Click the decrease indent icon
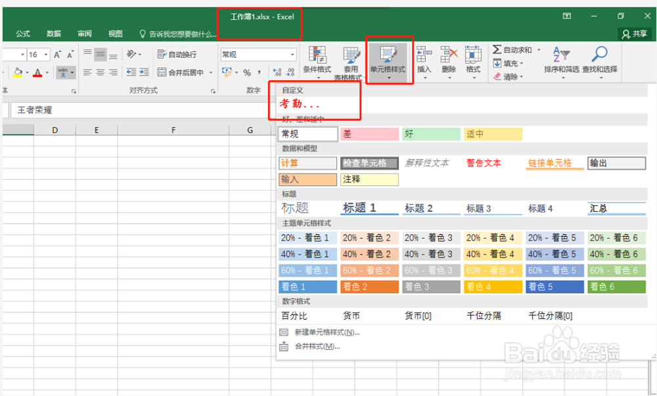Viewport: 657px width, 396px height. 131,72
